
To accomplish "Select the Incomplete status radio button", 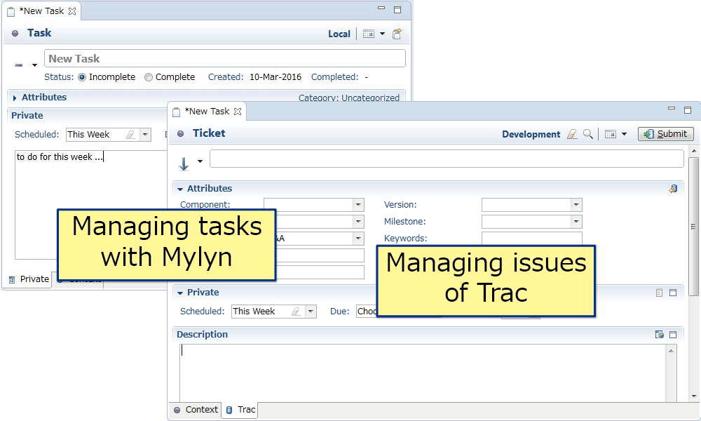I will click(82, 77).
